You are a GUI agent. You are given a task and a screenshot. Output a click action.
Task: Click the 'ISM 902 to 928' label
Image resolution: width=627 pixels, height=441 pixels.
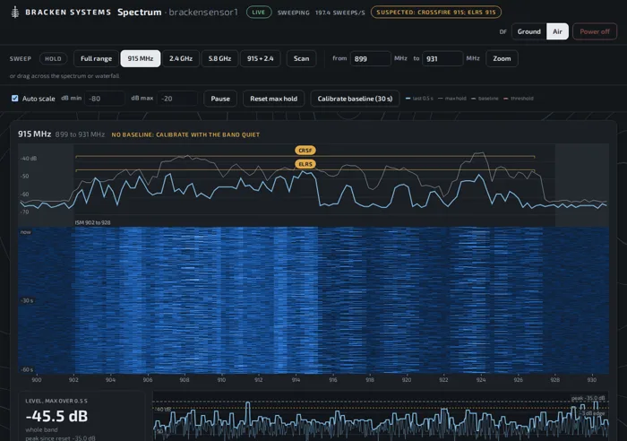pos(93,222)
